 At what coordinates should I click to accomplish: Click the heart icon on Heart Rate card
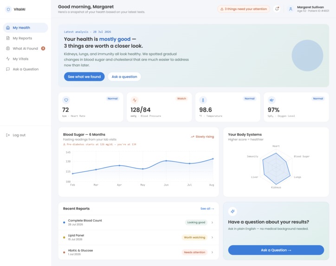tap(66, 100)
